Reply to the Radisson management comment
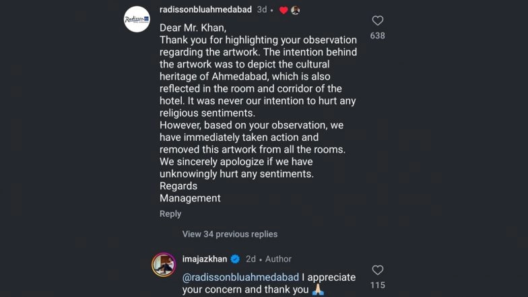This screenshot has height=297, width=528. tap(170, 213)
